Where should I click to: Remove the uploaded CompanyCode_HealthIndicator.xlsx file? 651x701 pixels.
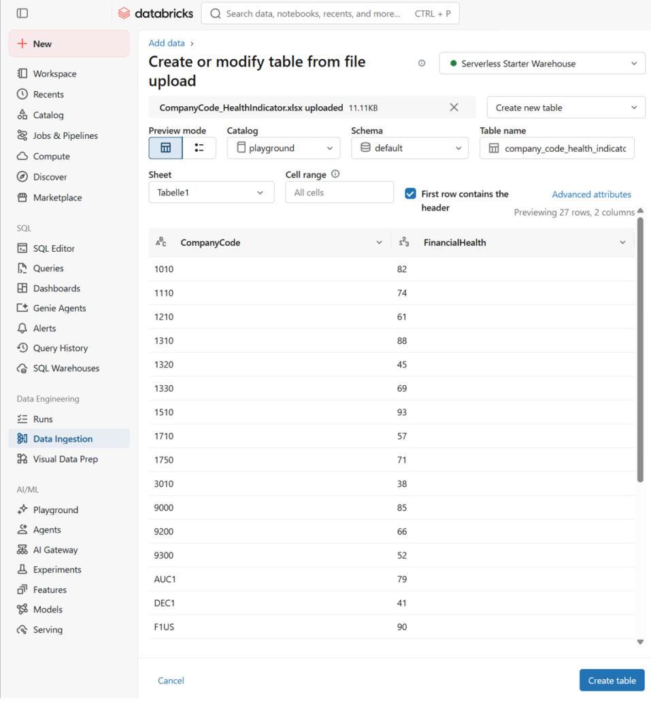pos(454,108)
